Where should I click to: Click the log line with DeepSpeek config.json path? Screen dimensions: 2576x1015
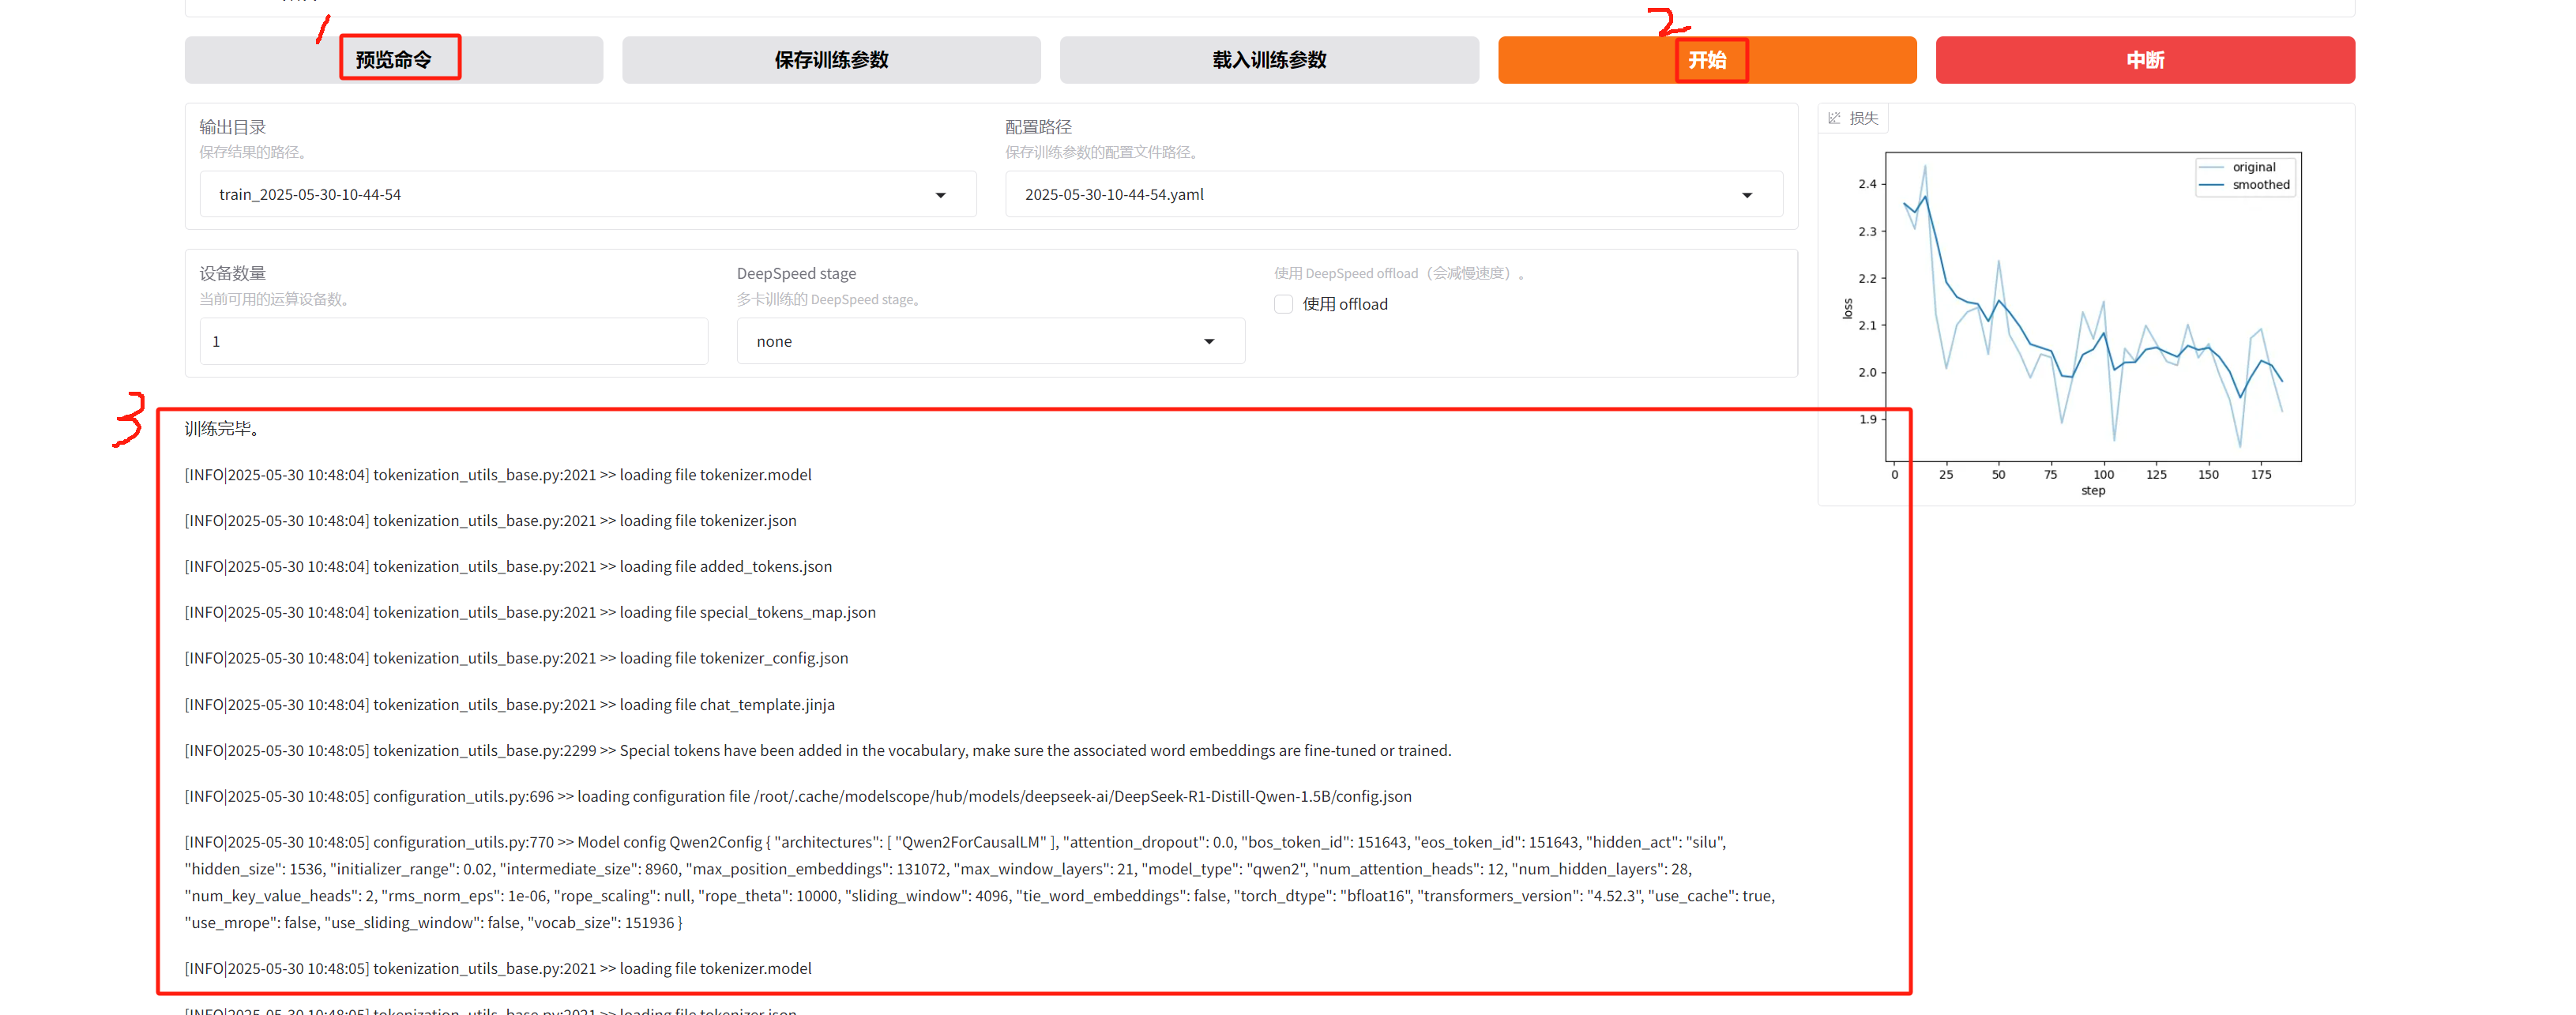[797, 797]
